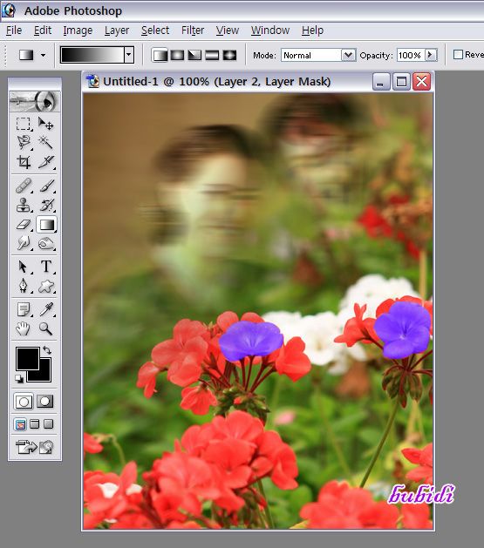Select the Clone Stamp tool
Screen dimensions: 484x548
click(24, 205)
